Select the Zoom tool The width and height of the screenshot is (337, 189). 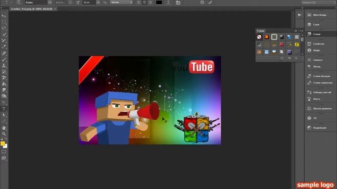point(4,134)
